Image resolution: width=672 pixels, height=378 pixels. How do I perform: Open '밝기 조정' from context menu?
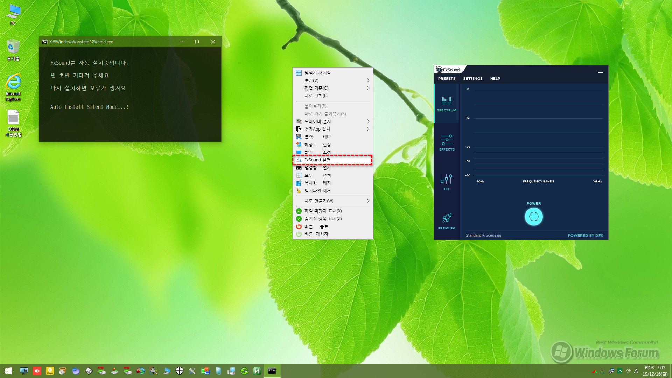(332, 152)
